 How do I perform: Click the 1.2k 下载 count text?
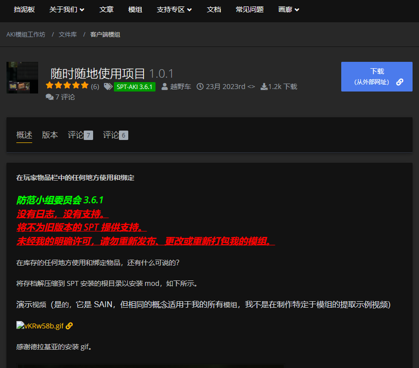283,87
